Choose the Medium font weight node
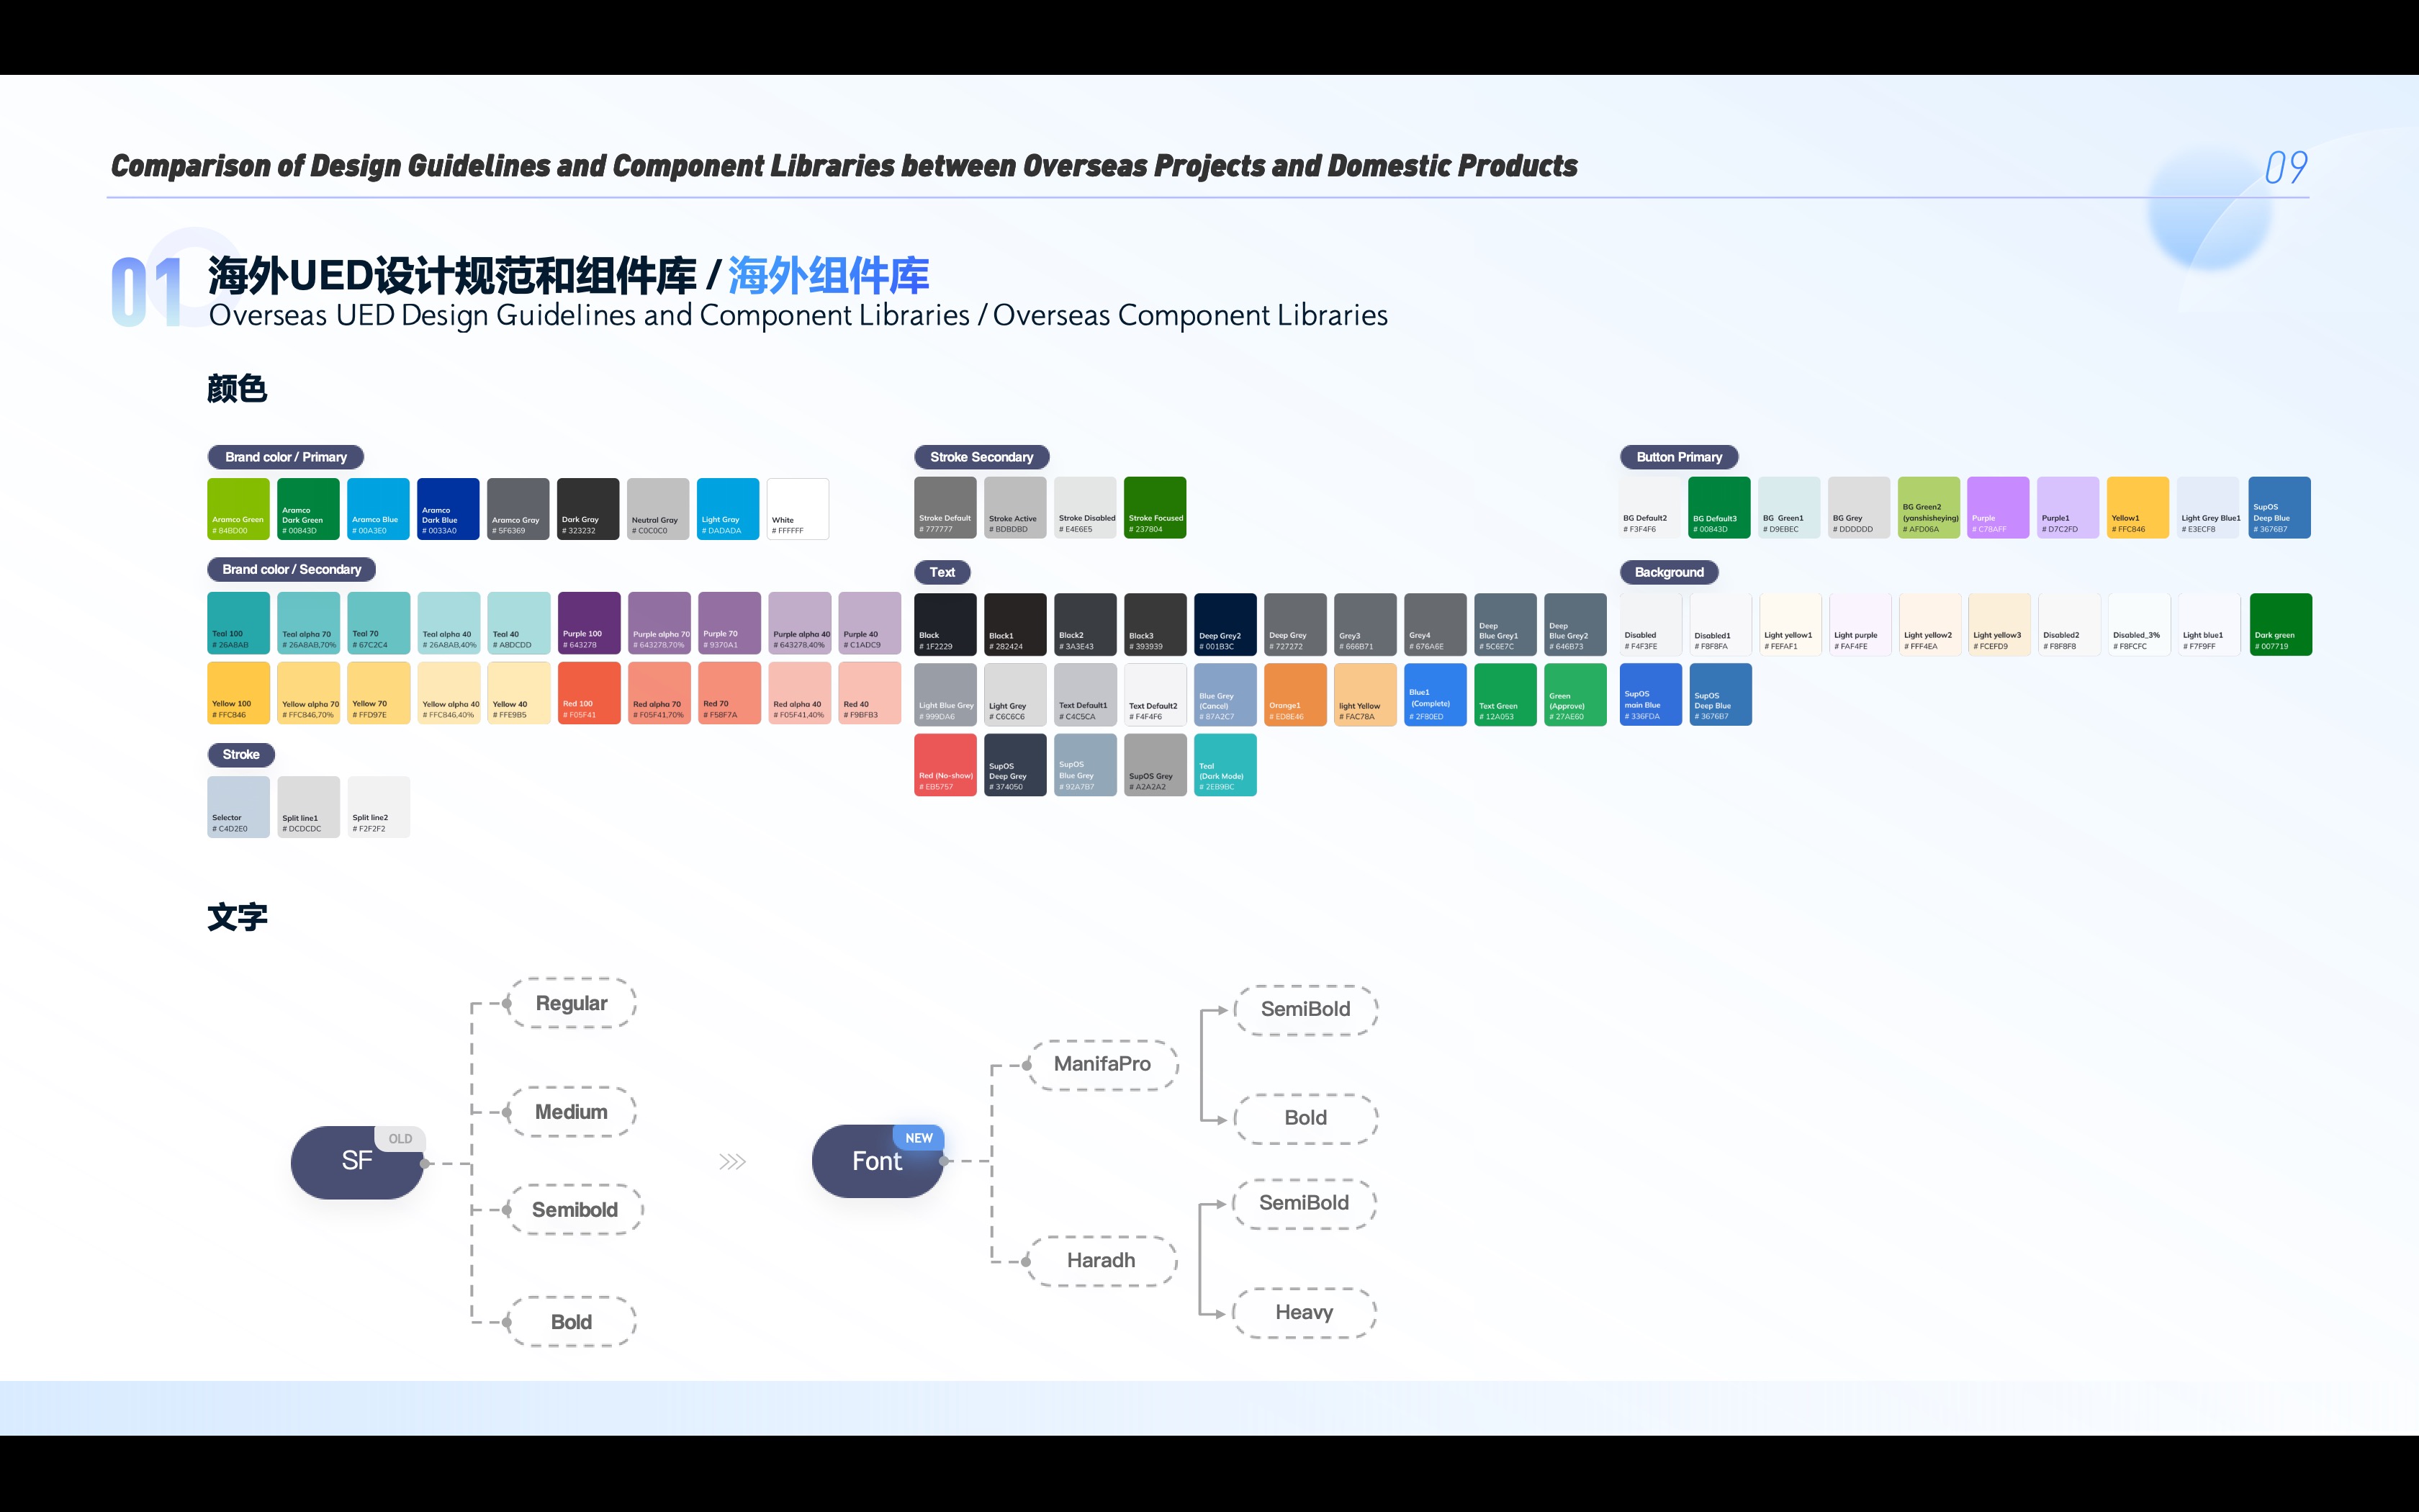This screenshot has height=1512, width=2419. (x=572, y=1112)
